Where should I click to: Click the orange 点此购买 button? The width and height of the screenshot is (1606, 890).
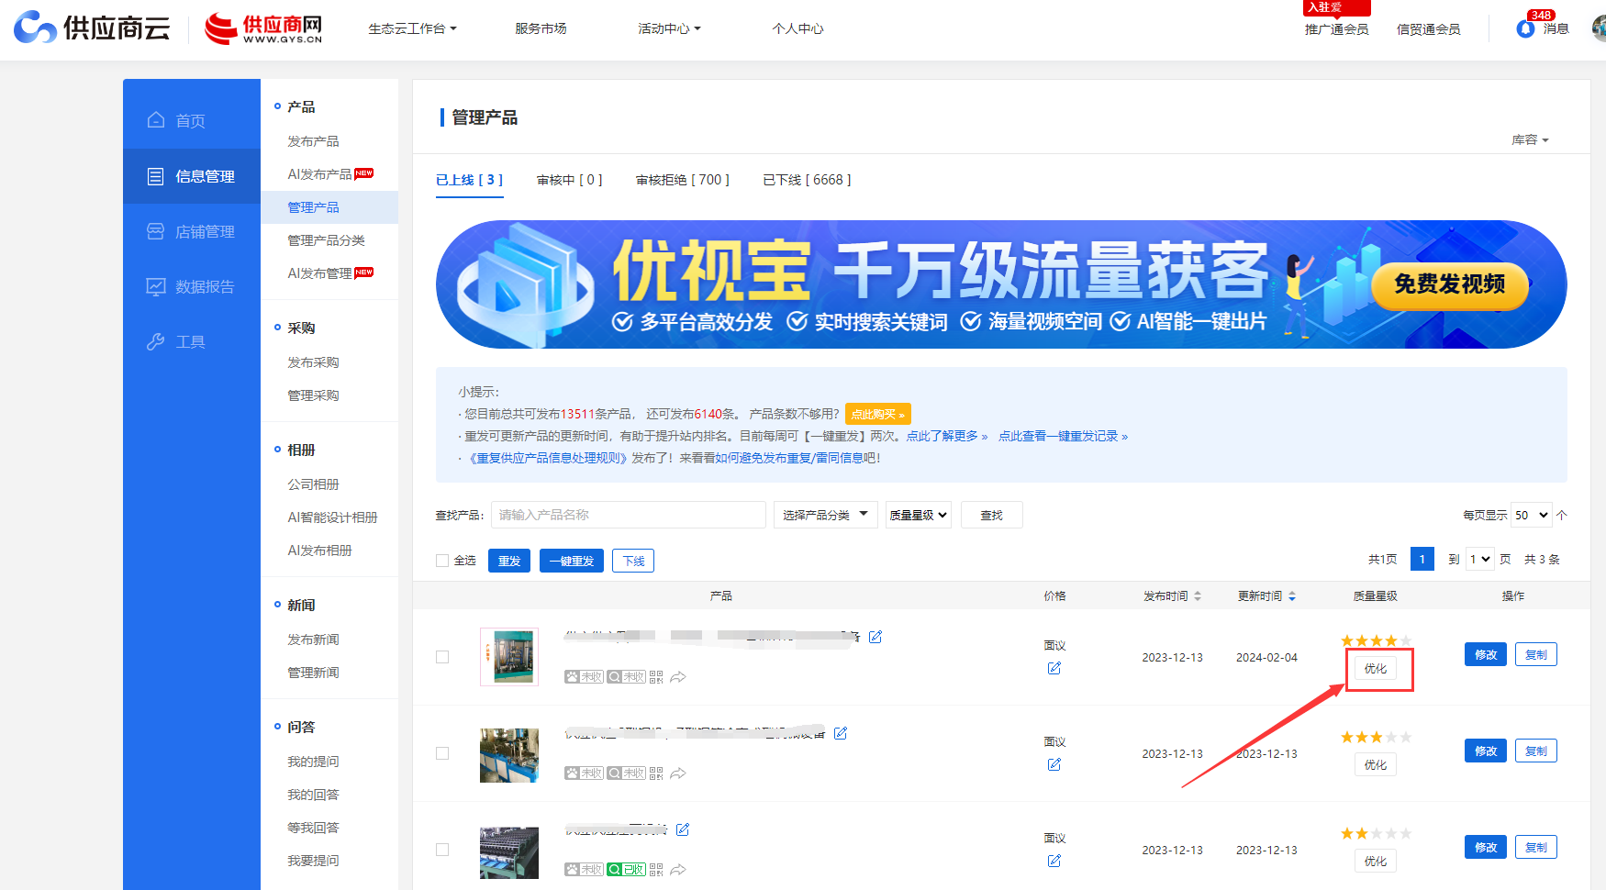[878, 414]
